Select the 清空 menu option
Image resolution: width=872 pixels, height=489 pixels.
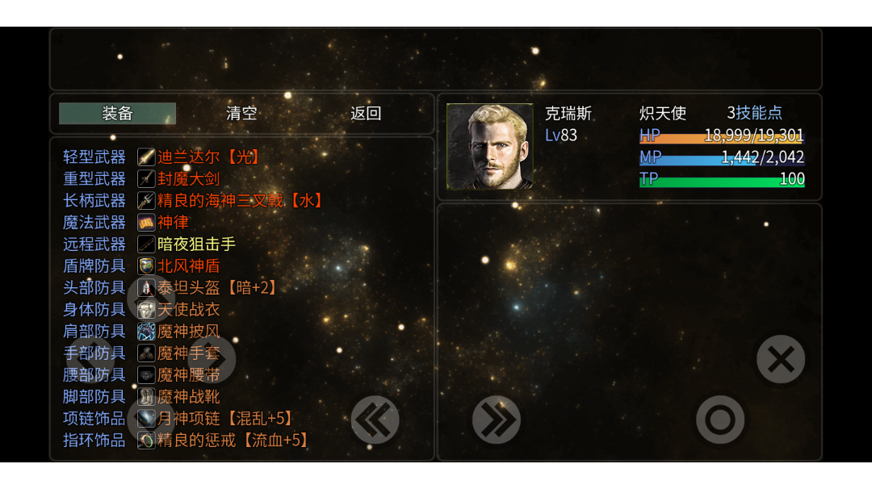point(241,113)
